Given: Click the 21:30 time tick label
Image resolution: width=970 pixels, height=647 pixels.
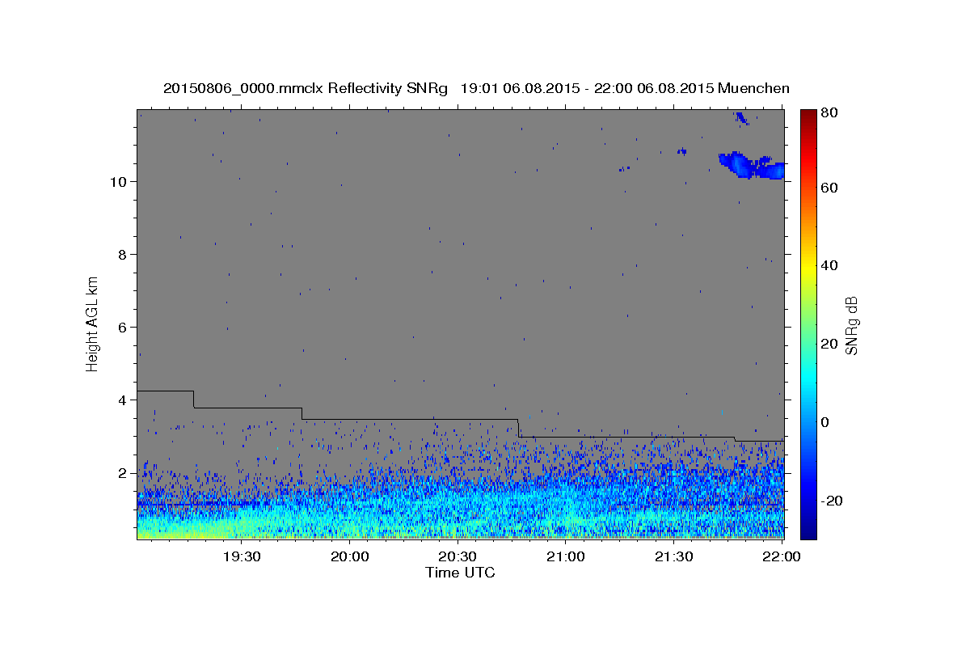Looking at the screenshot, I should tap(673, 557).
